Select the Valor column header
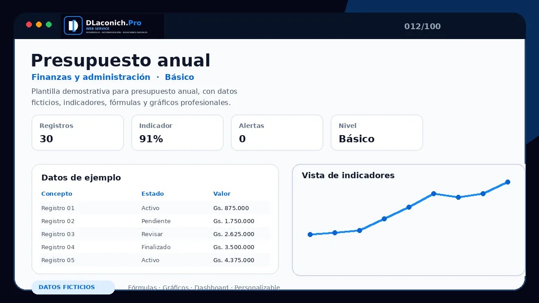The width and height of the screenshot is (539, 303). 222,194
